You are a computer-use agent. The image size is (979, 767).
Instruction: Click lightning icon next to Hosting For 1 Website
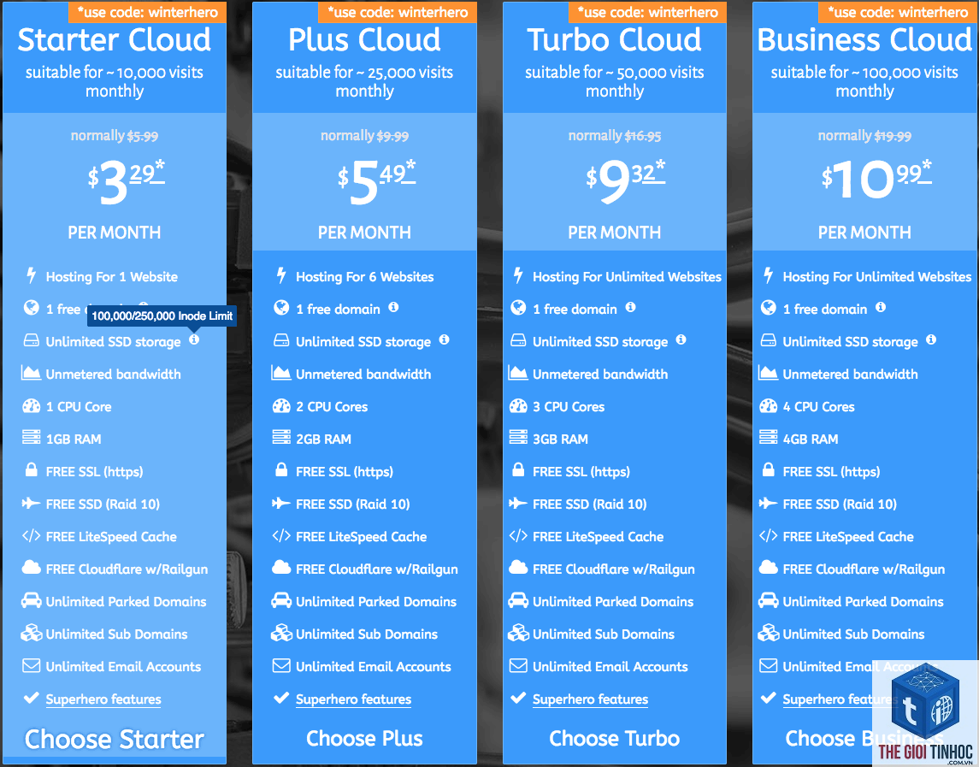pyautogui.click(x=32, y=274)
